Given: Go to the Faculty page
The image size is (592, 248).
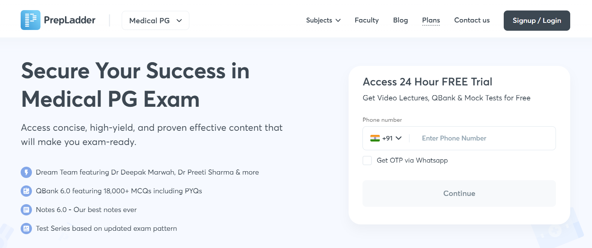Looking at the screenshot, I should click(x=367, y=20).
